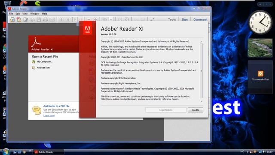Open the View menu
275x155 pixels.
pos(25,13)
